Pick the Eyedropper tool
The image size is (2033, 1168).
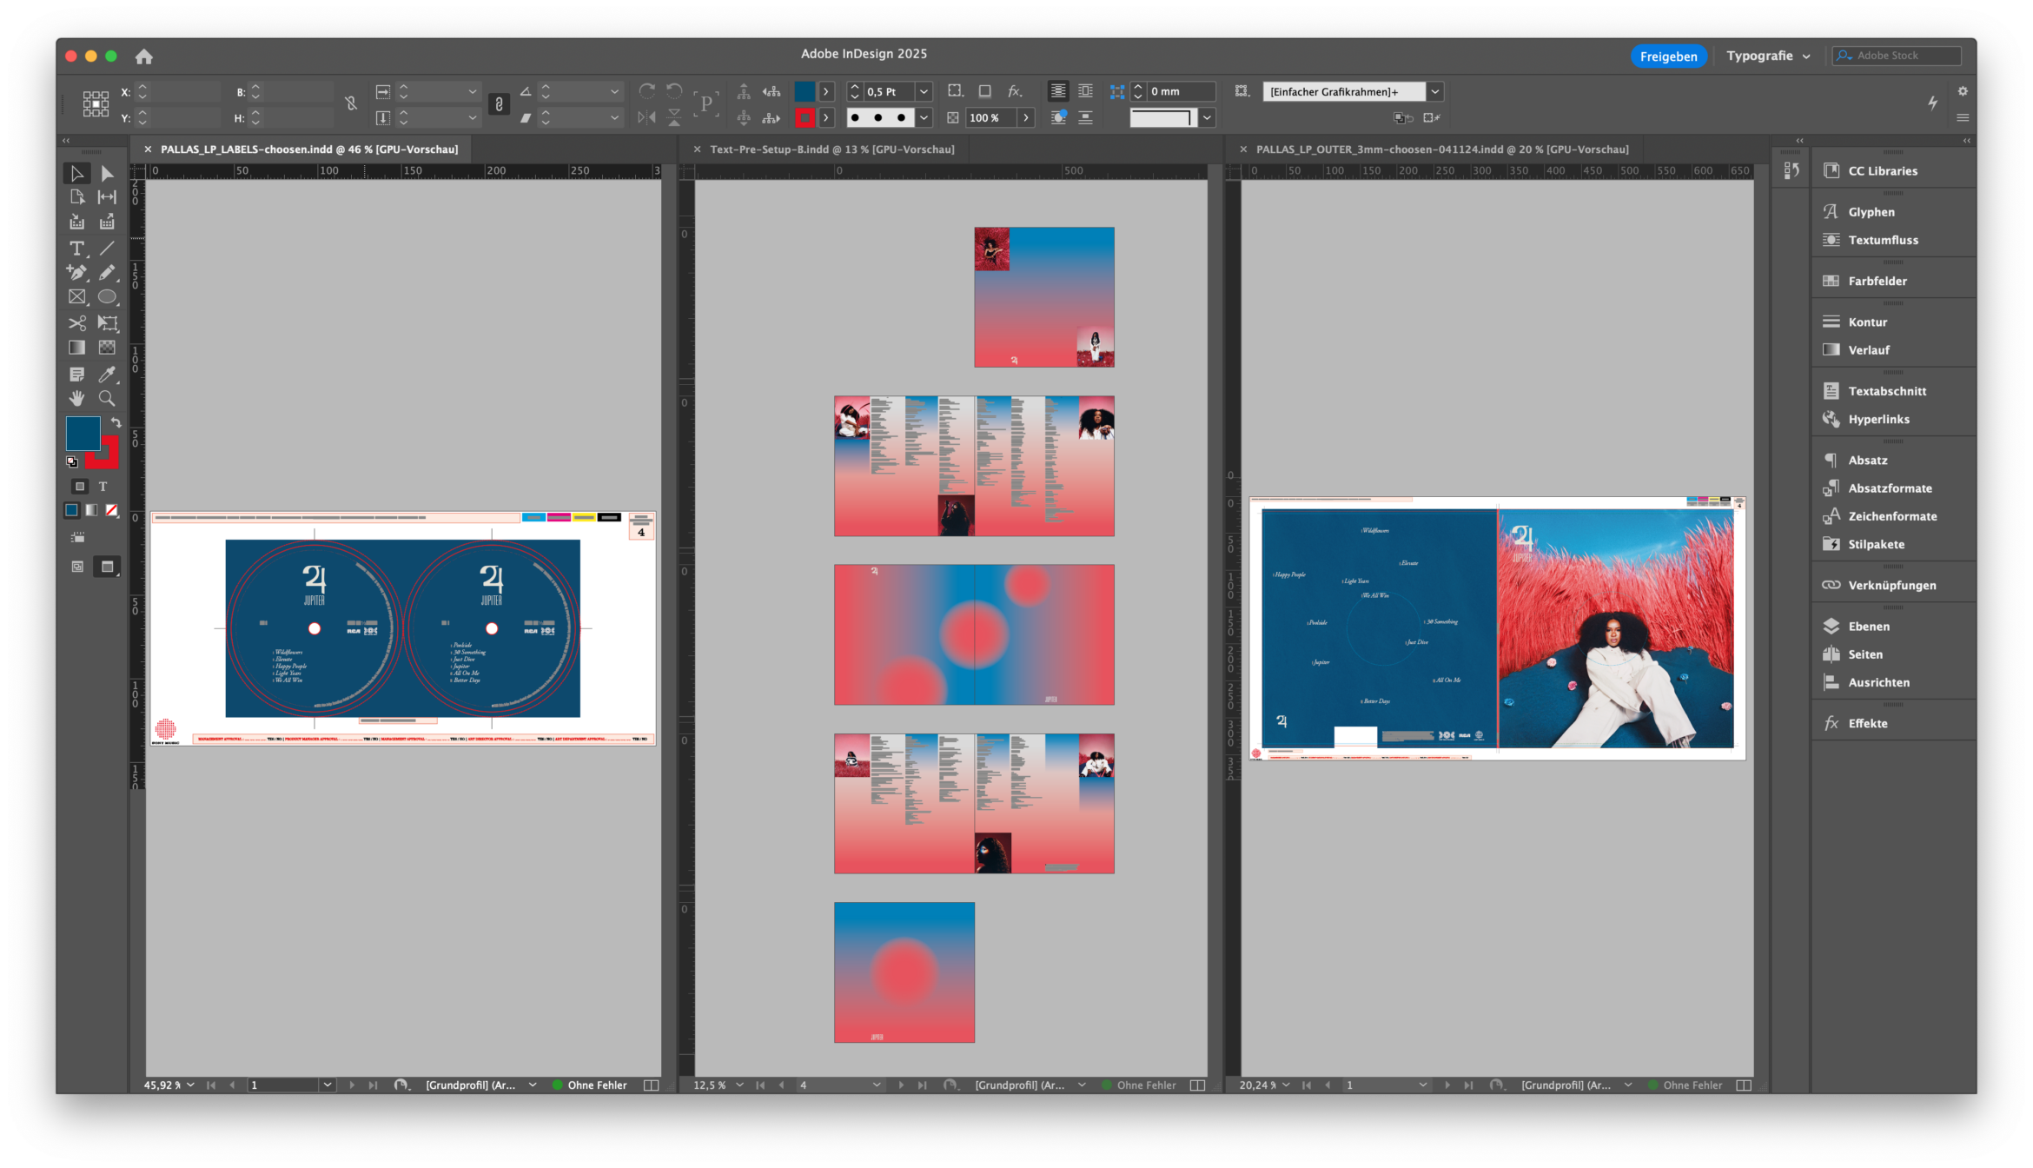[x=107, y=375]
